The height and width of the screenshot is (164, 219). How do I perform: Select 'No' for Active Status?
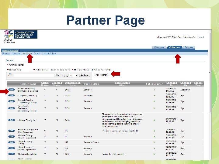click(66, 70)
